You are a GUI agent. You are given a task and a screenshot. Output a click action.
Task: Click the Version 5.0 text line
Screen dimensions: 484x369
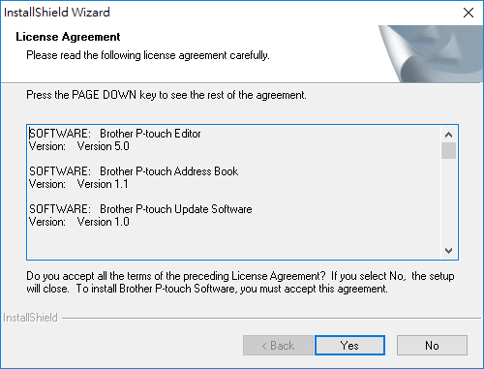tap(79, 146)
